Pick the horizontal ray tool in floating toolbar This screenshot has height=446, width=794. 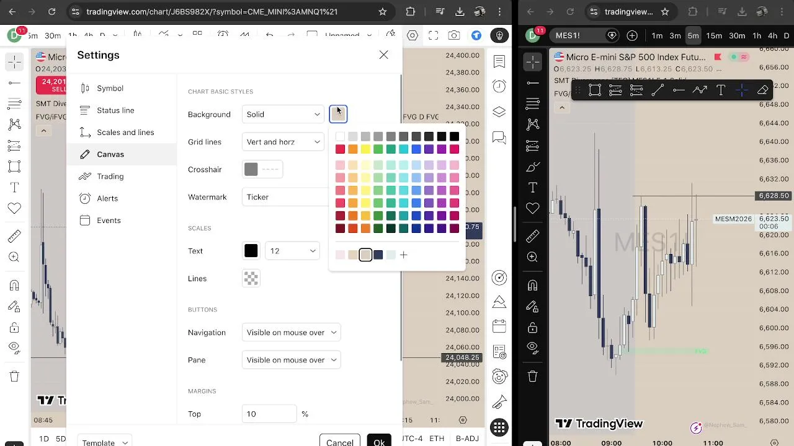679,90
